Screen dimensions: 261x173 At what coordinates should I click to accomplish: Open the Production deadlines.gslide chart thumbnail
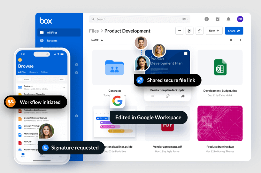[114, 123]
